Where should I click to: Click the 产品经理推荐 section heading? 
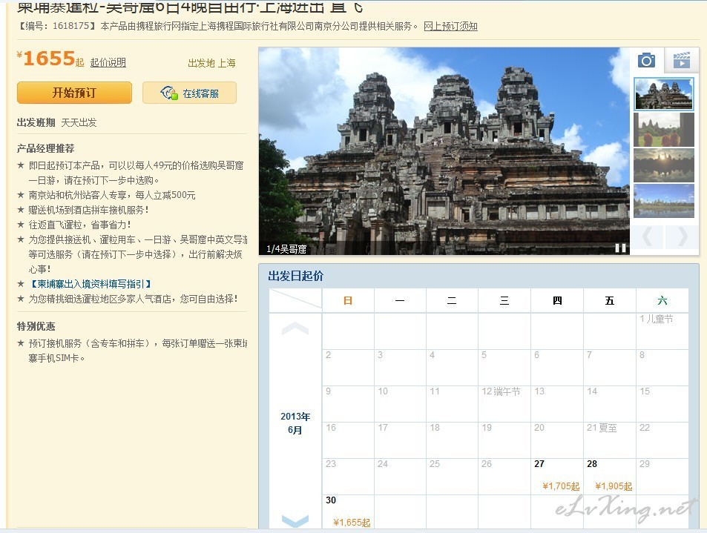click(x=45, y=148)
